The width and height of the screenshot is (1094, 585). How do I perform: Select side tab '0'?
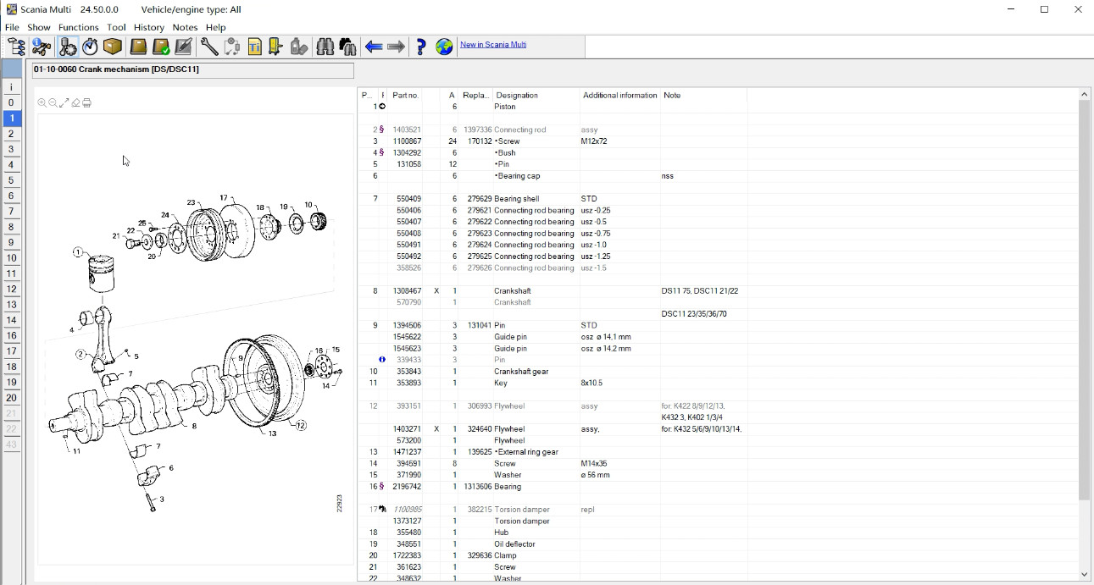pos(11,102)
